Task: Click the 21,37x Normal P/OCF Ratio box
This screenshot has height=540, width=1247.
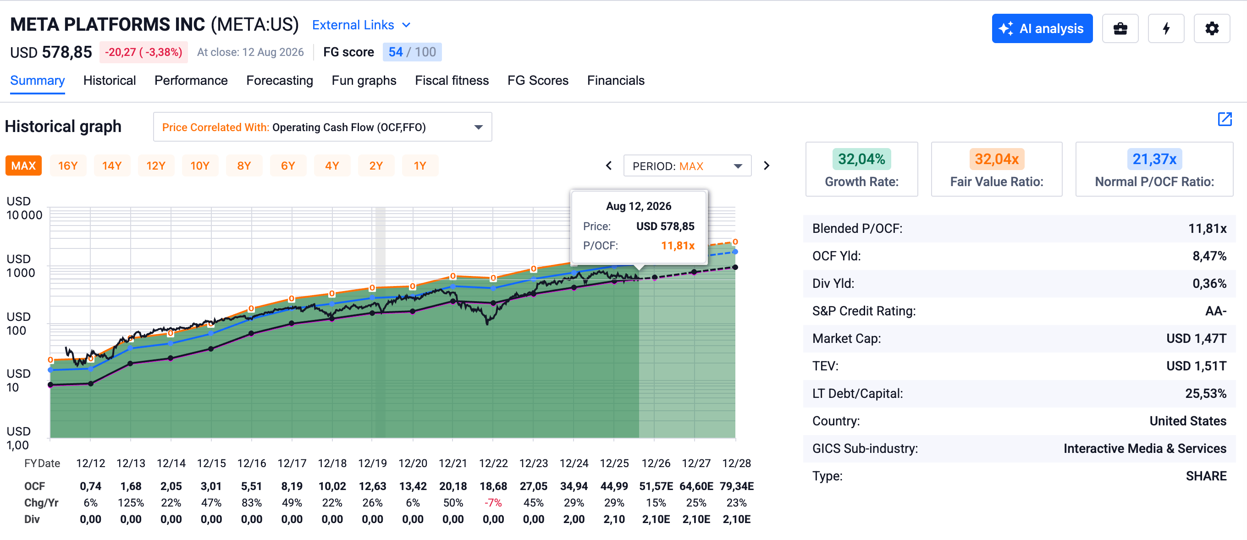Action: coord(1154,169)
